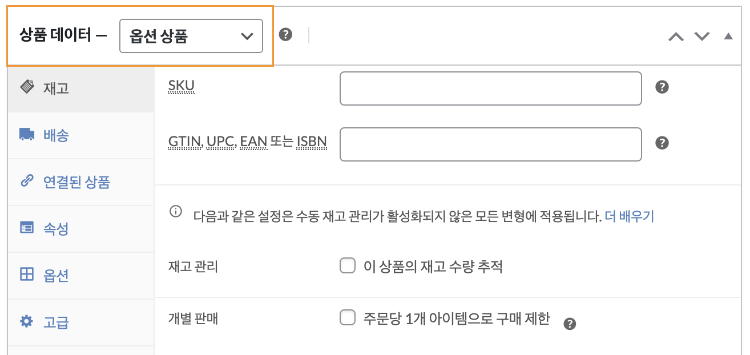Enable 이 상품의 재고 수량 추적 checkbox

click(x=348, y=266)
